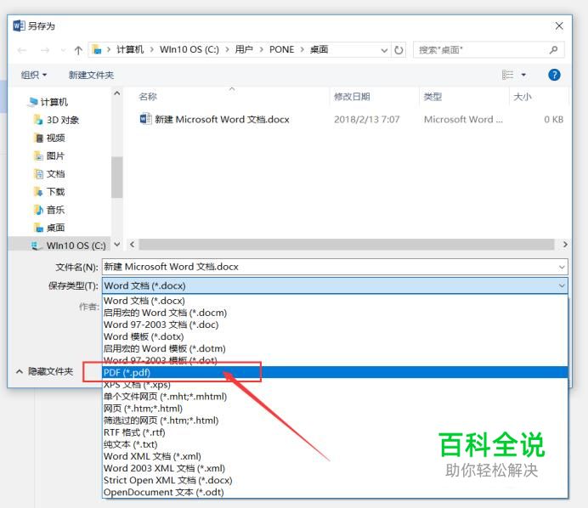Sort by 类型 column header

click(x=433, y=97)
